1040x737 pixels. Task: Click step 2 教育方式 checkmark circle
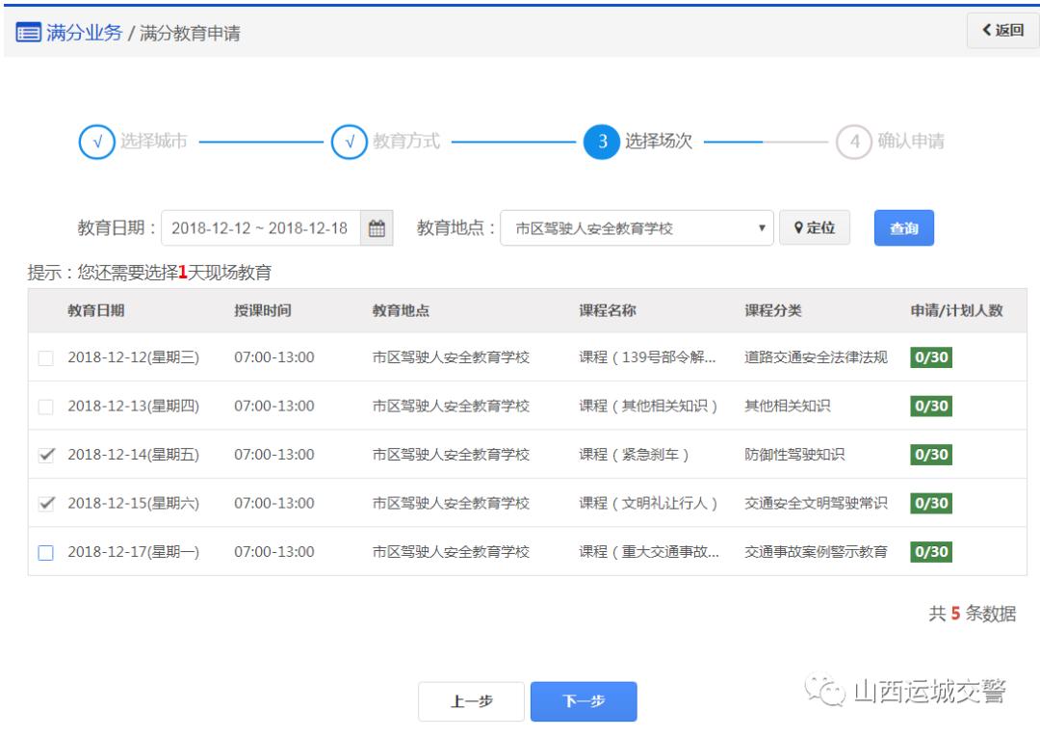point(349,142)
